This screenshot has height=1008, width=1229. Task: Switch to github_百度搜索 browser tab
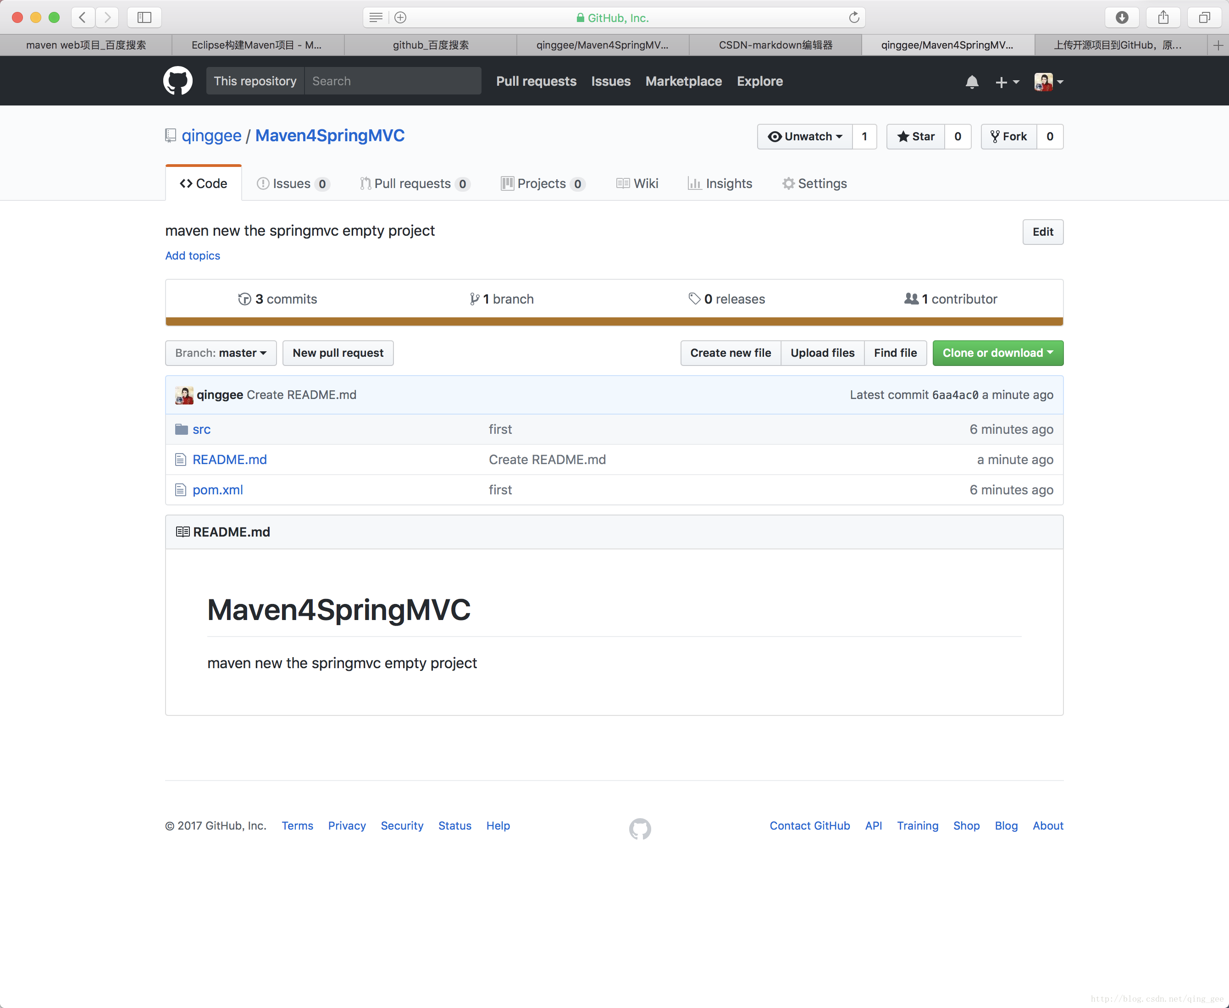click(x=431, y=45)
